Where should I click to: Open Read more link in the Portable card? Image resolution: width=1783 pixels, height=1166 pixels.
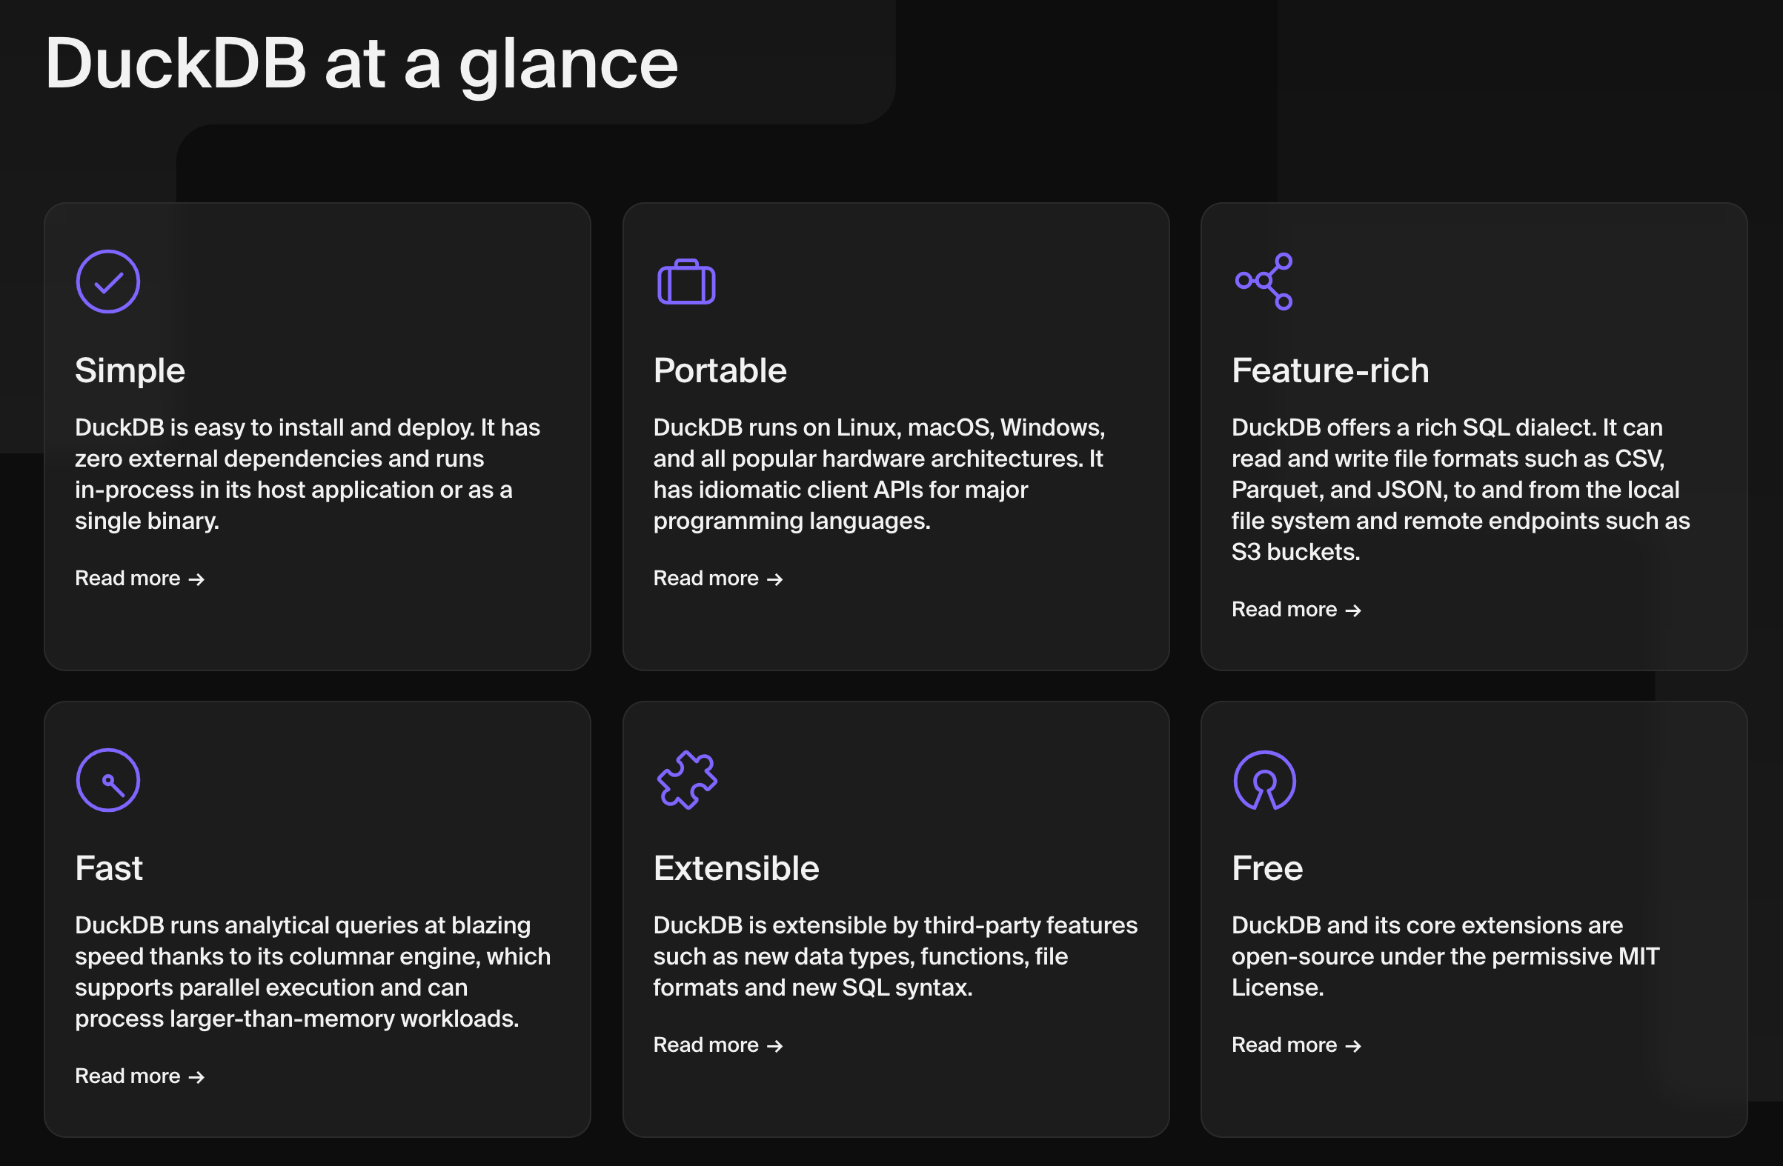click(x=707, y=577)
